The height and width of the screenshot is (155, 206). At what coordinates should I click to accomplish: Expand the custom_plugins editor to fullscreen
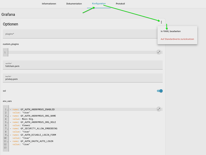click(x=159, y=52)
